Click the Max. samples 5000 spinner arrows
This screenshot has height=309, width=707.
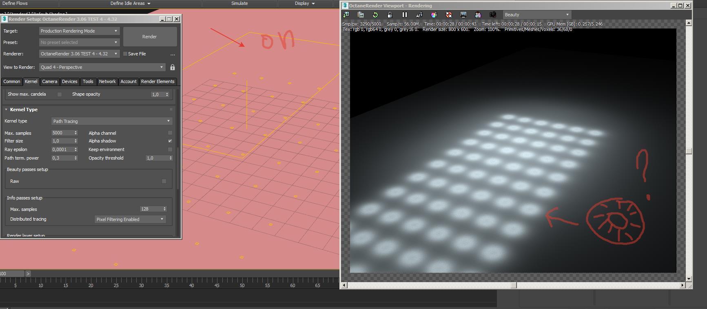pos(75,133)
